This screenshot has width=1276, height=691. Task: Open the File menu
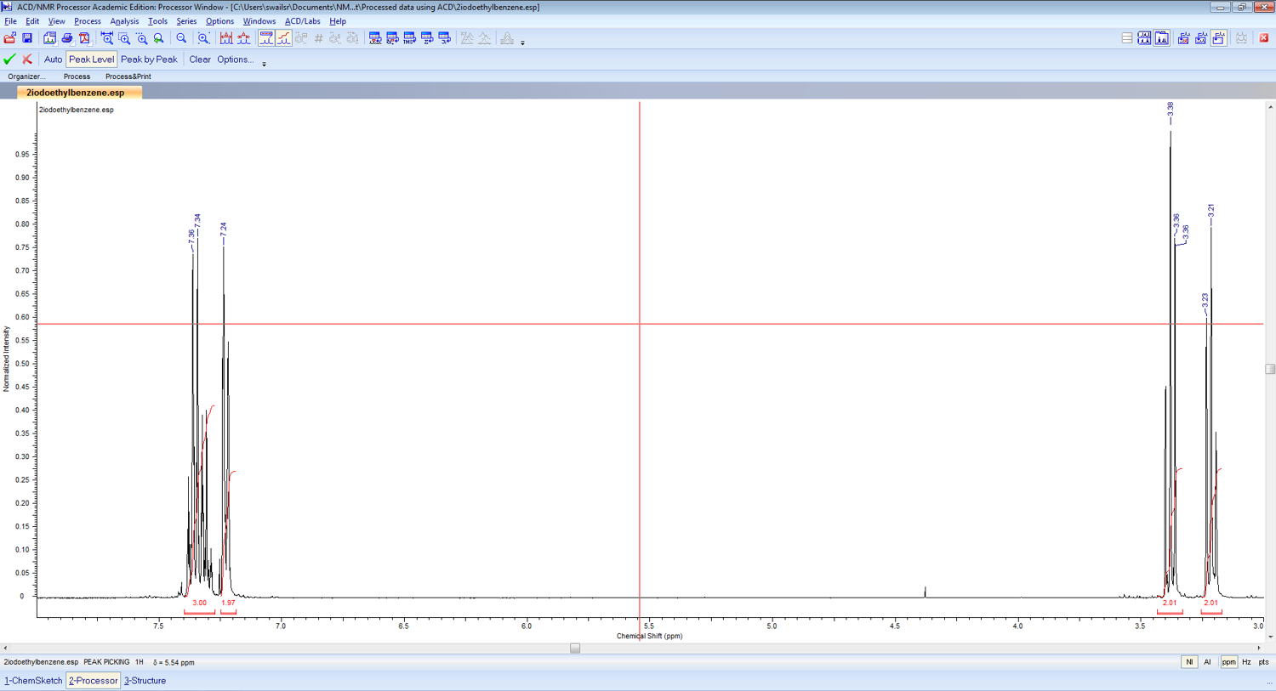click(10, 21)
